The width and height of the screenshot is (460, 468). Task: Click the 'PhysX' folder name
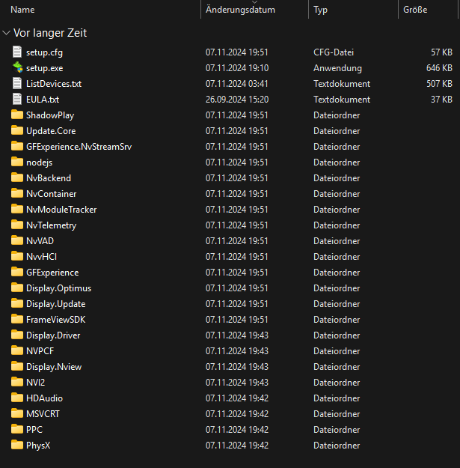click(38, 446)
